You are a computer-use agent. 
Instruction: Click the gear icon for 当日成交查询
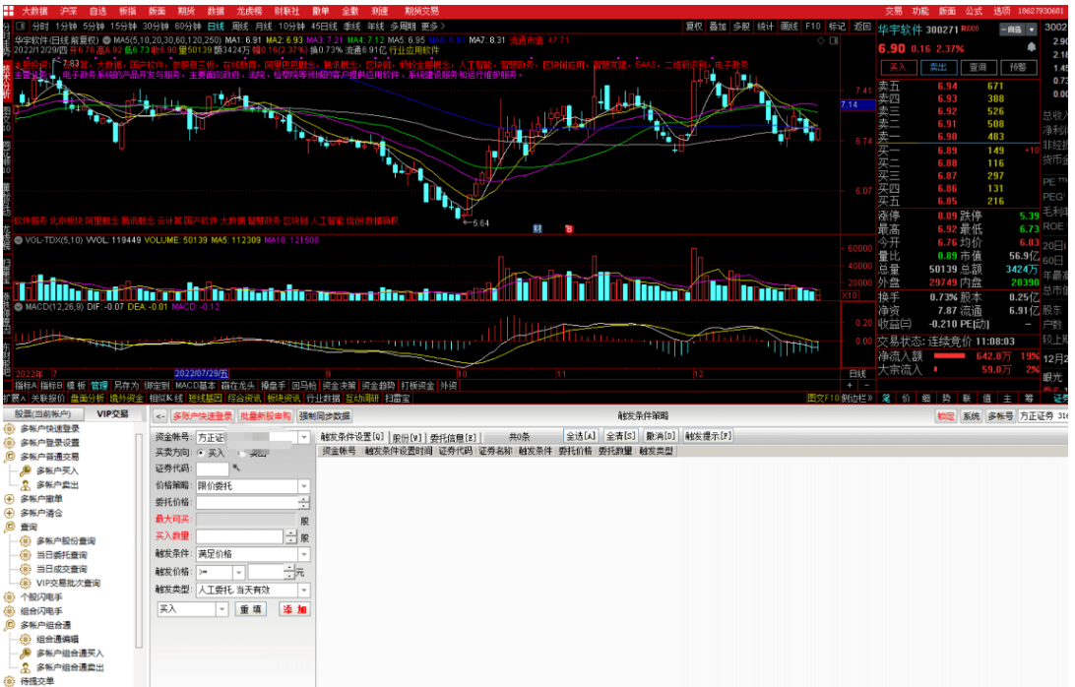click(26, 569)
